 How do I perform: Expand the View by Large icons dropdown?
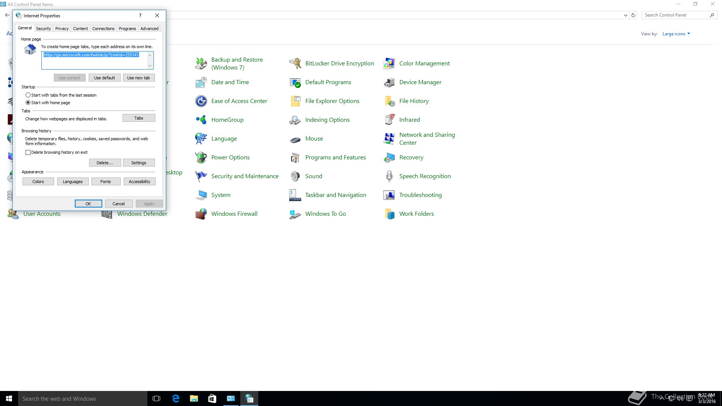(x=676, y=34)
